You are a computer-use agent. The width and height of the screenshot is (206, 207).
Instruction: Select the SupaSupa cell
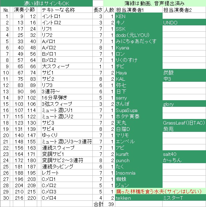(x=139, y=110)
